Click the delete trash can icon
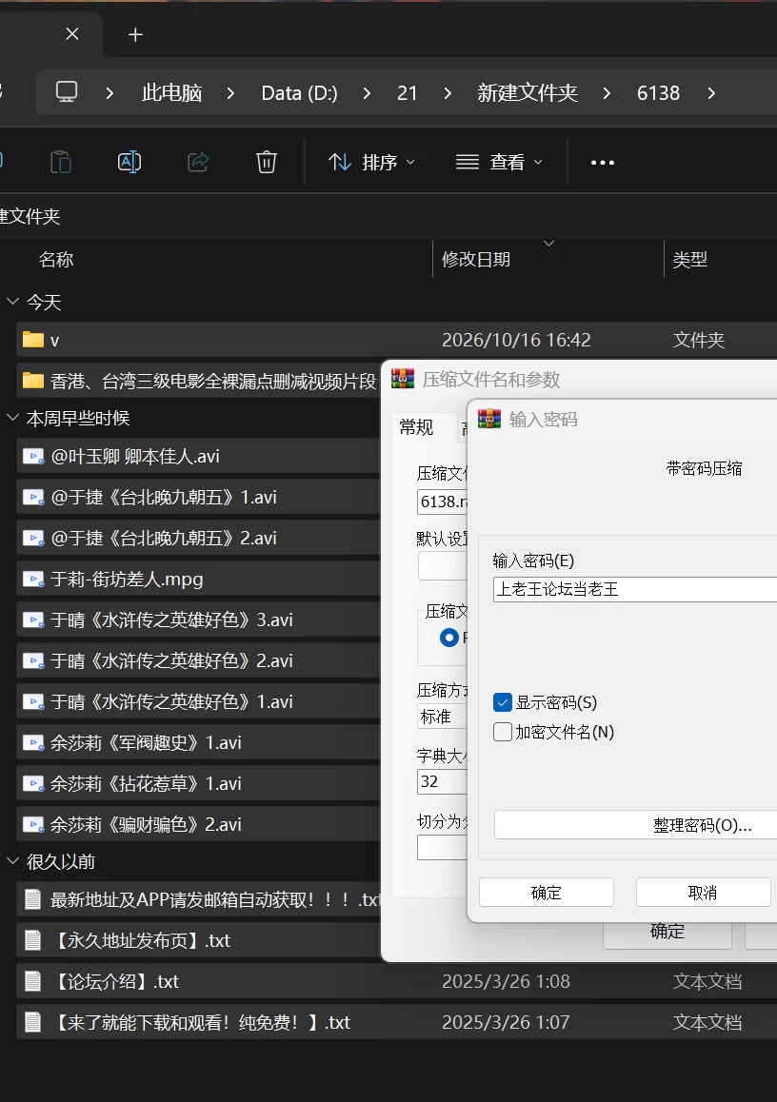 tap(266, 163)
